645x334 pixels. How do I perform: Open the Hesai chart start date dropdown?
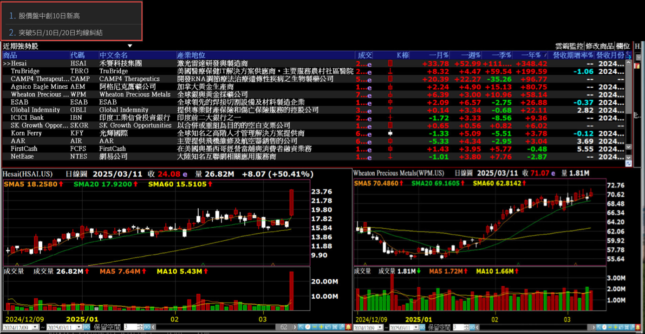click(35, 327)
